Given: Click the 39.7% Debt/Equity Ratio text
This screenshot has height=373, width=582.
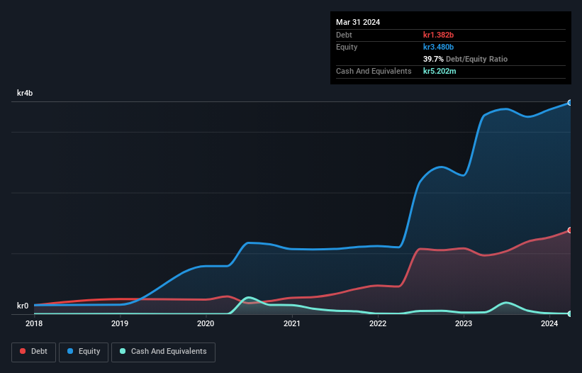Looking at the screenshot, I should coord(465,59).
